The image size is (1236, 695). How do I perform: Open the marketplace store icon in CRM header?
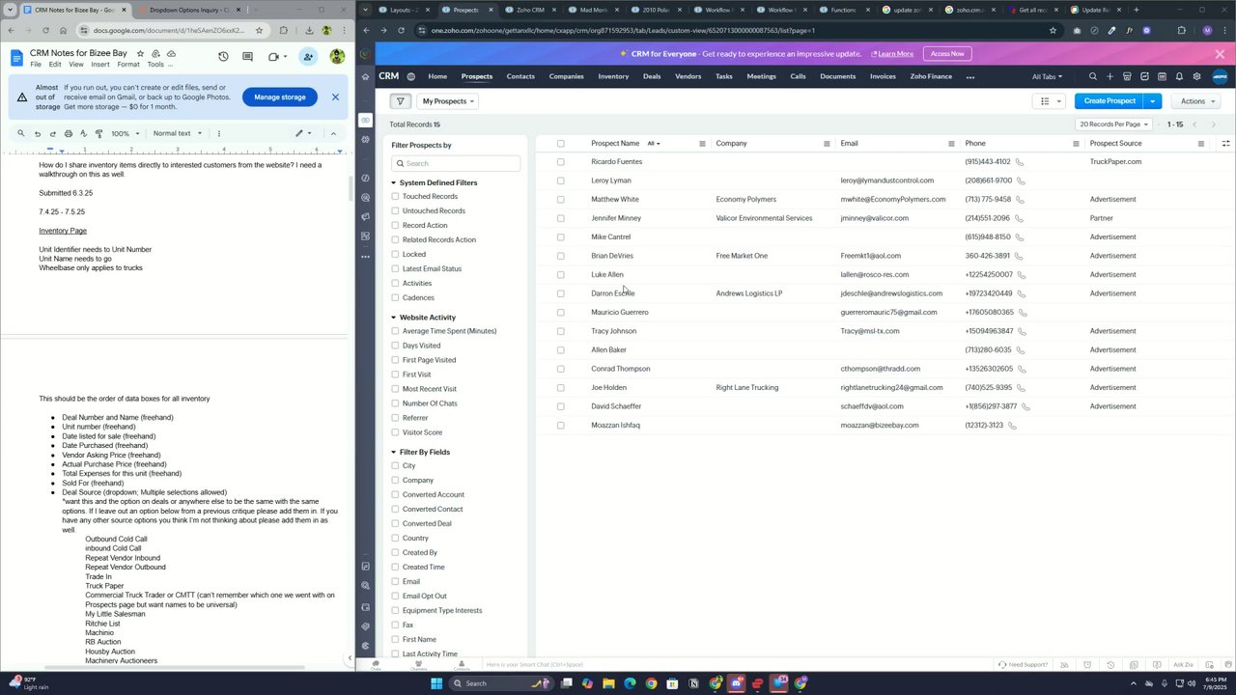[x=1127, y=76]
